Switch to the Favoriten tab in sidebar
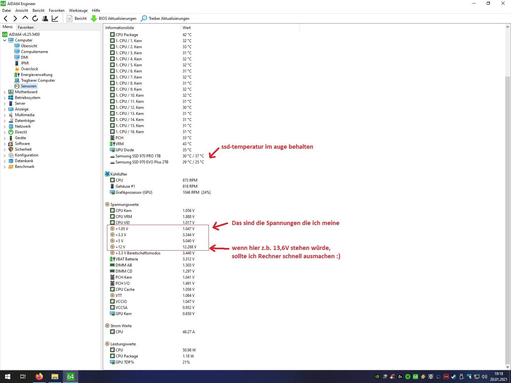 (x=26, y=27)
